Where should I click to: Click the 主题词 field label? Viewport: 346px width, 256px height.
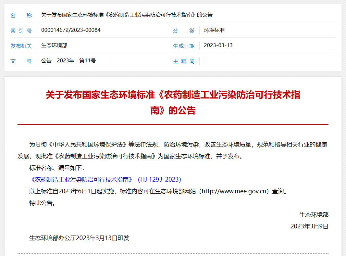click(184, 61)
